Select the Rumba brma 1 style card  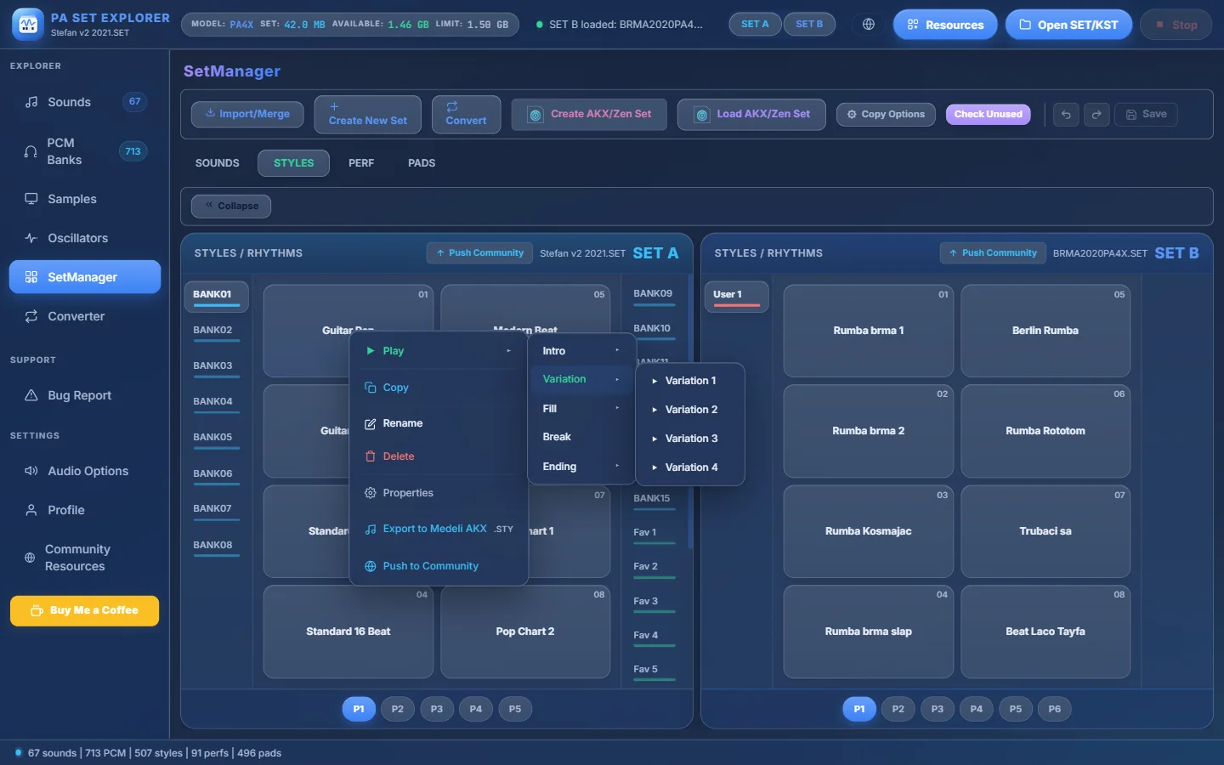click(869, 331)
